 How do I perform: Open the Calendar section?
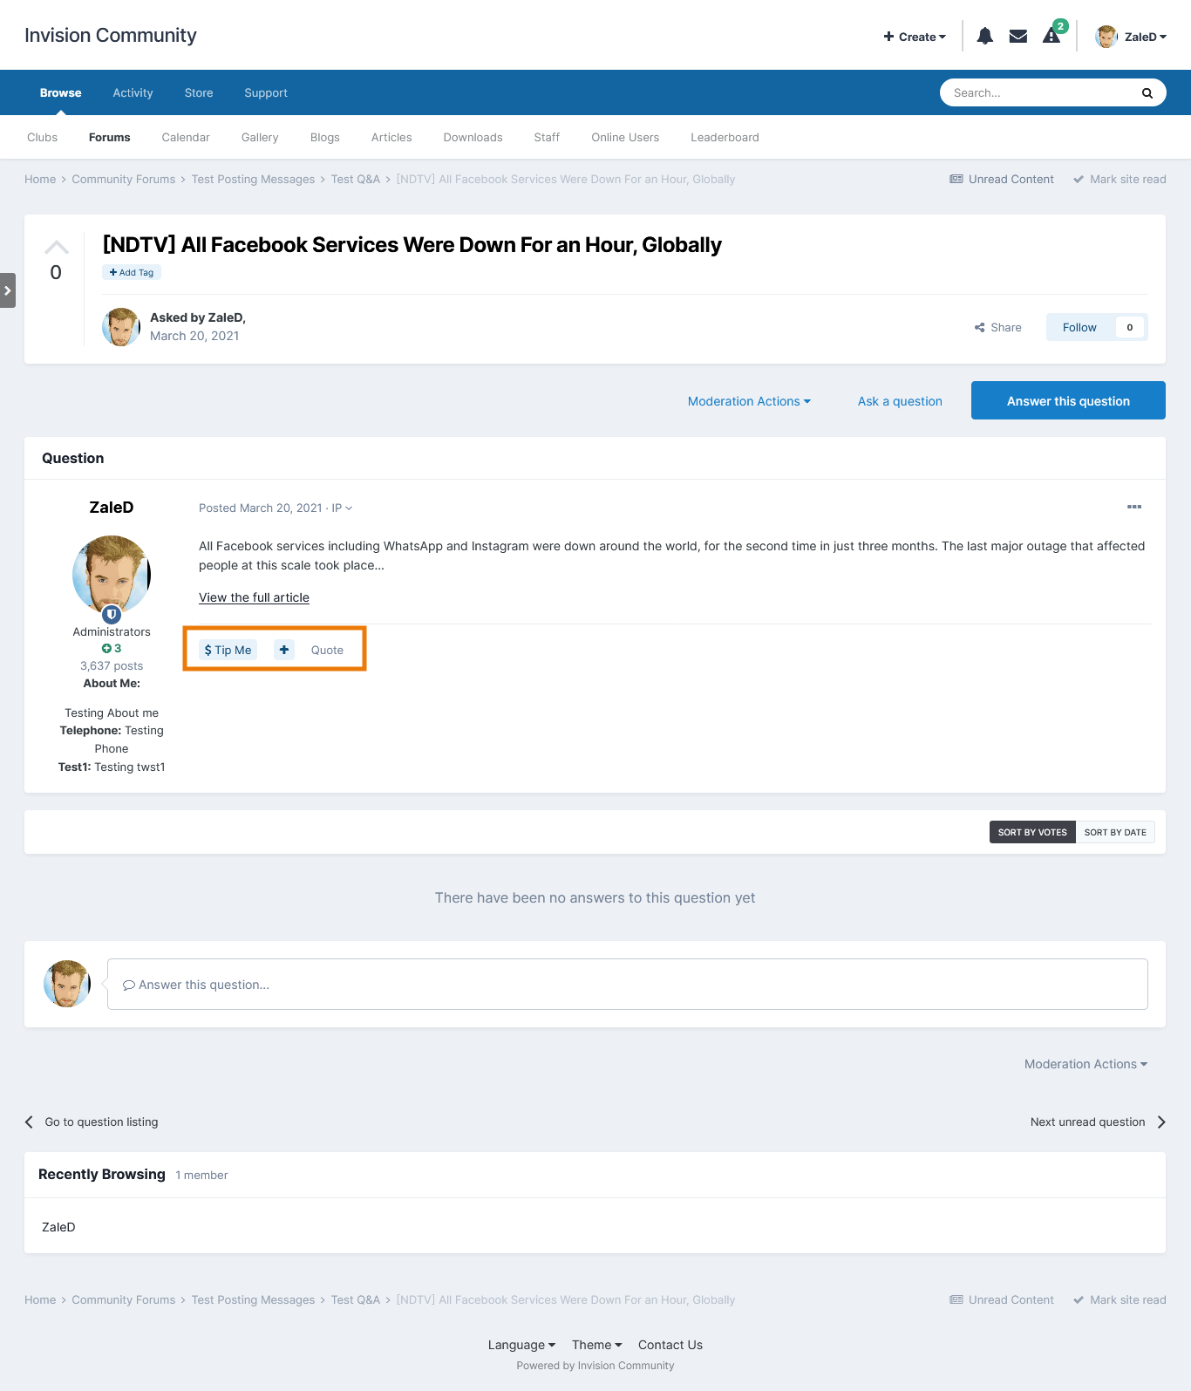tap(186, 137)
